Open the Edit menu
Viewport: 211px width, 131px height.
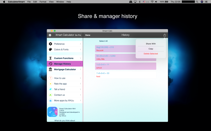pyautogui.click(x=35, y=2)
